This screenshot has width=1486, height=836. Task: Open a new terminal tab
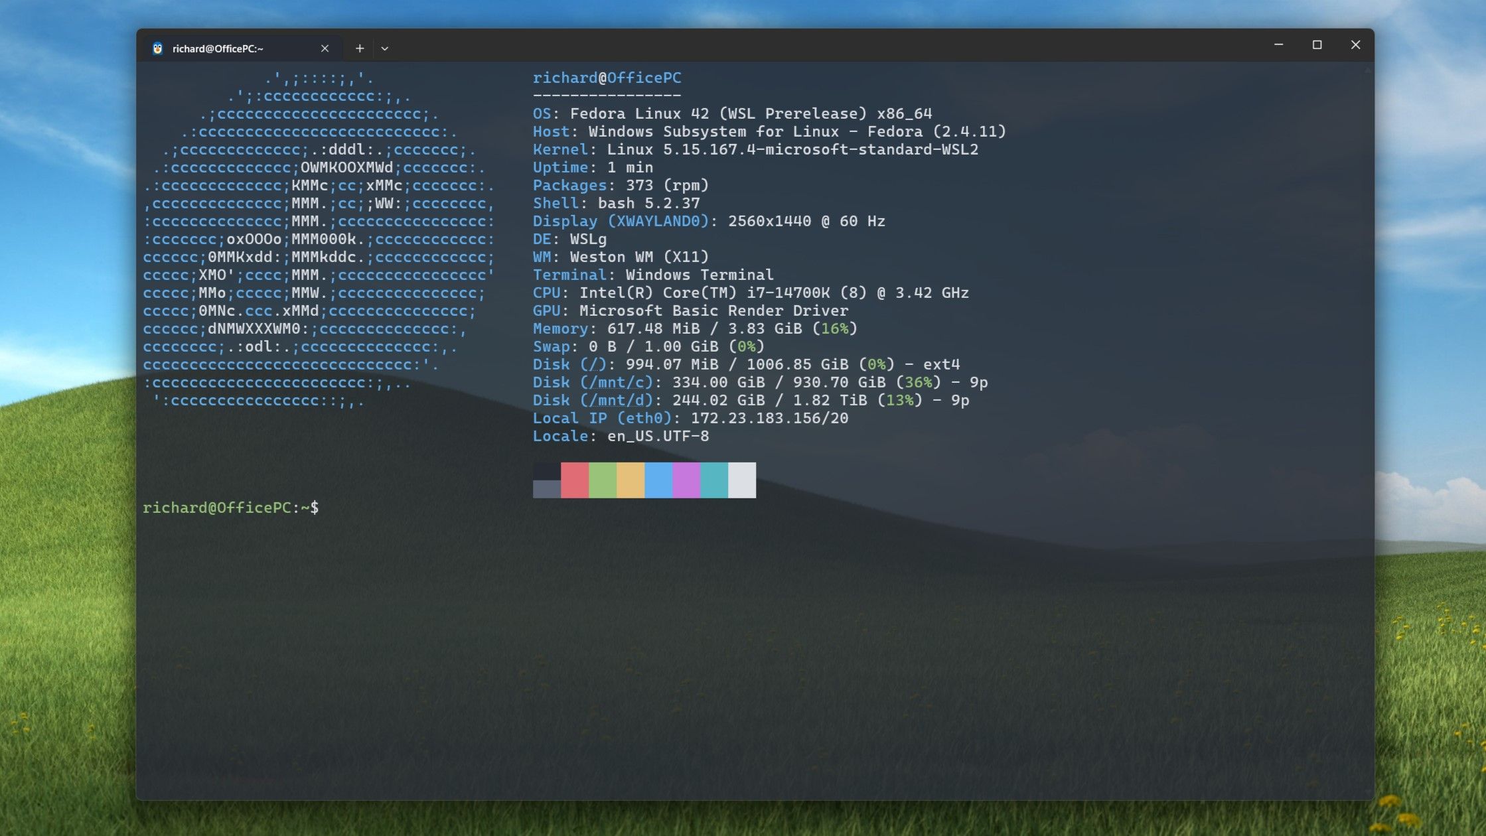[x=359, y=48]
